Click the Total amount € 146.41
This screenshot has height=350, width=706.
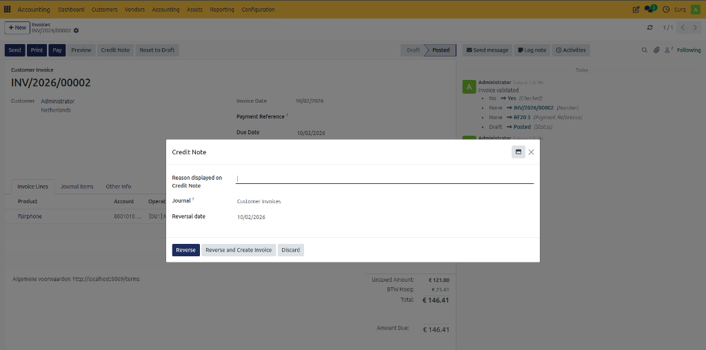point(436,300)
